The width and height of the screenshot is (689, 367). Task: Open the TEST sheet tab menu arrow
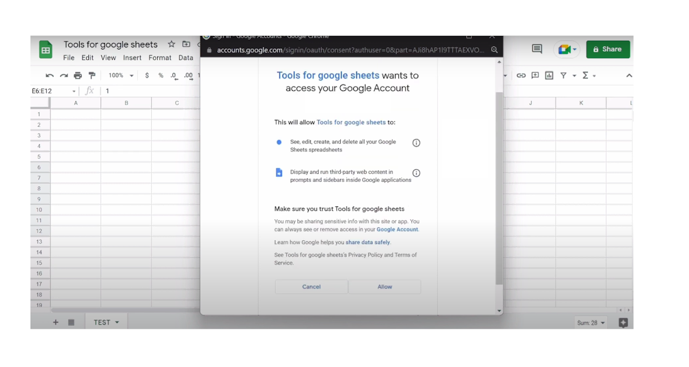pos(117,322)
